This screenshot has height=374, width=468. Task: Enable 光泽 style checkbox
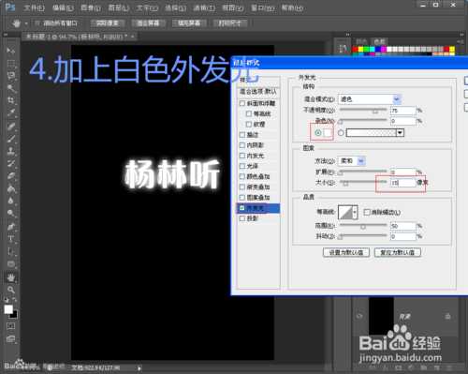click(242, 166)
